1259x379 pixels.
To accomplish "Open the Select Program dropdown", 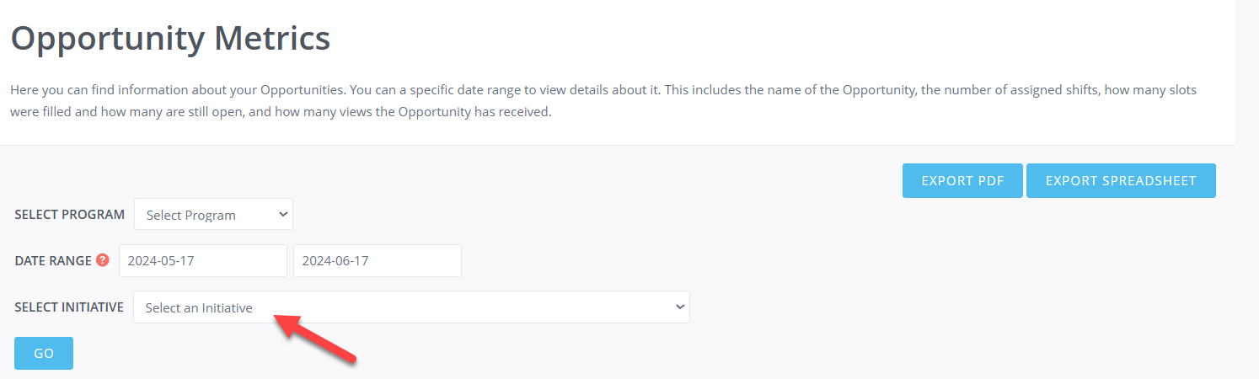I will [213, 214].
